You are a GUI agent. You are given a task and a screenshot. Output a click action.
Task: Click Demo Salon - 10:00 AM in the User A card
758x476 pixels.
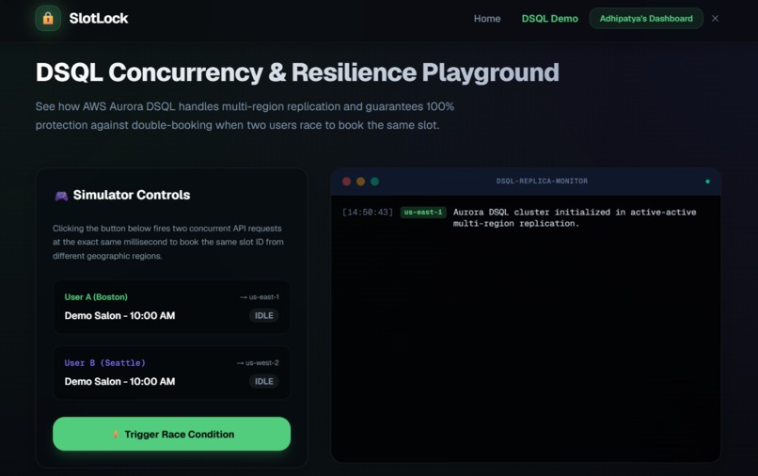(x=119, y=315)
